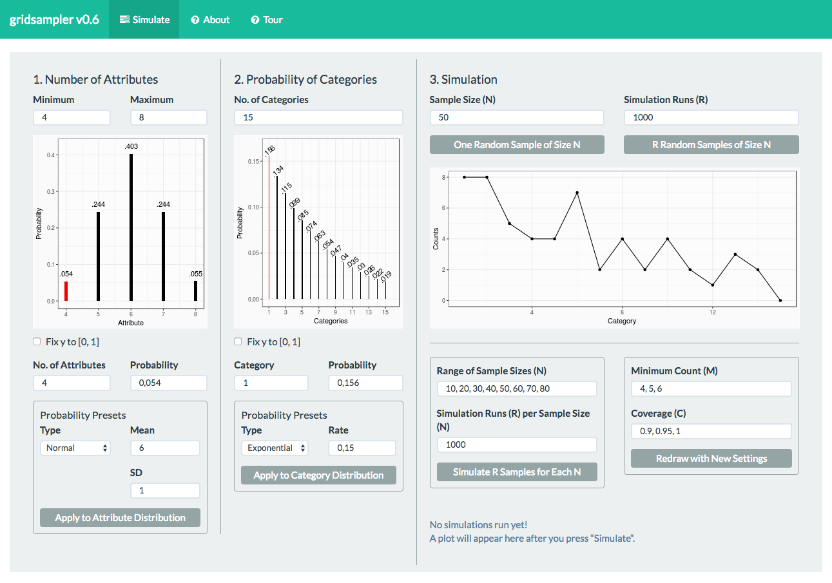832x583 pixels.
Task: Click One Random Sample of Size N
Action: click(x=517, y=145)
